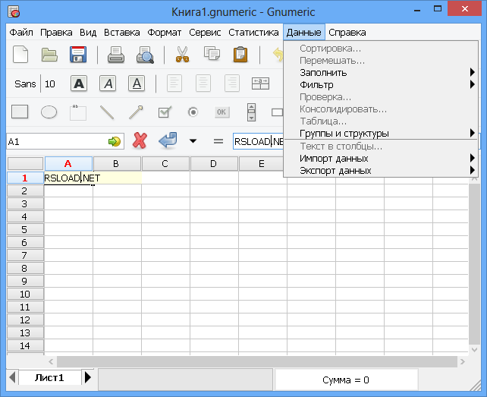Center cell text horizontally
The height and width of the screenshot is (397, 487).
pyautogui.click(x=203, y=83)
